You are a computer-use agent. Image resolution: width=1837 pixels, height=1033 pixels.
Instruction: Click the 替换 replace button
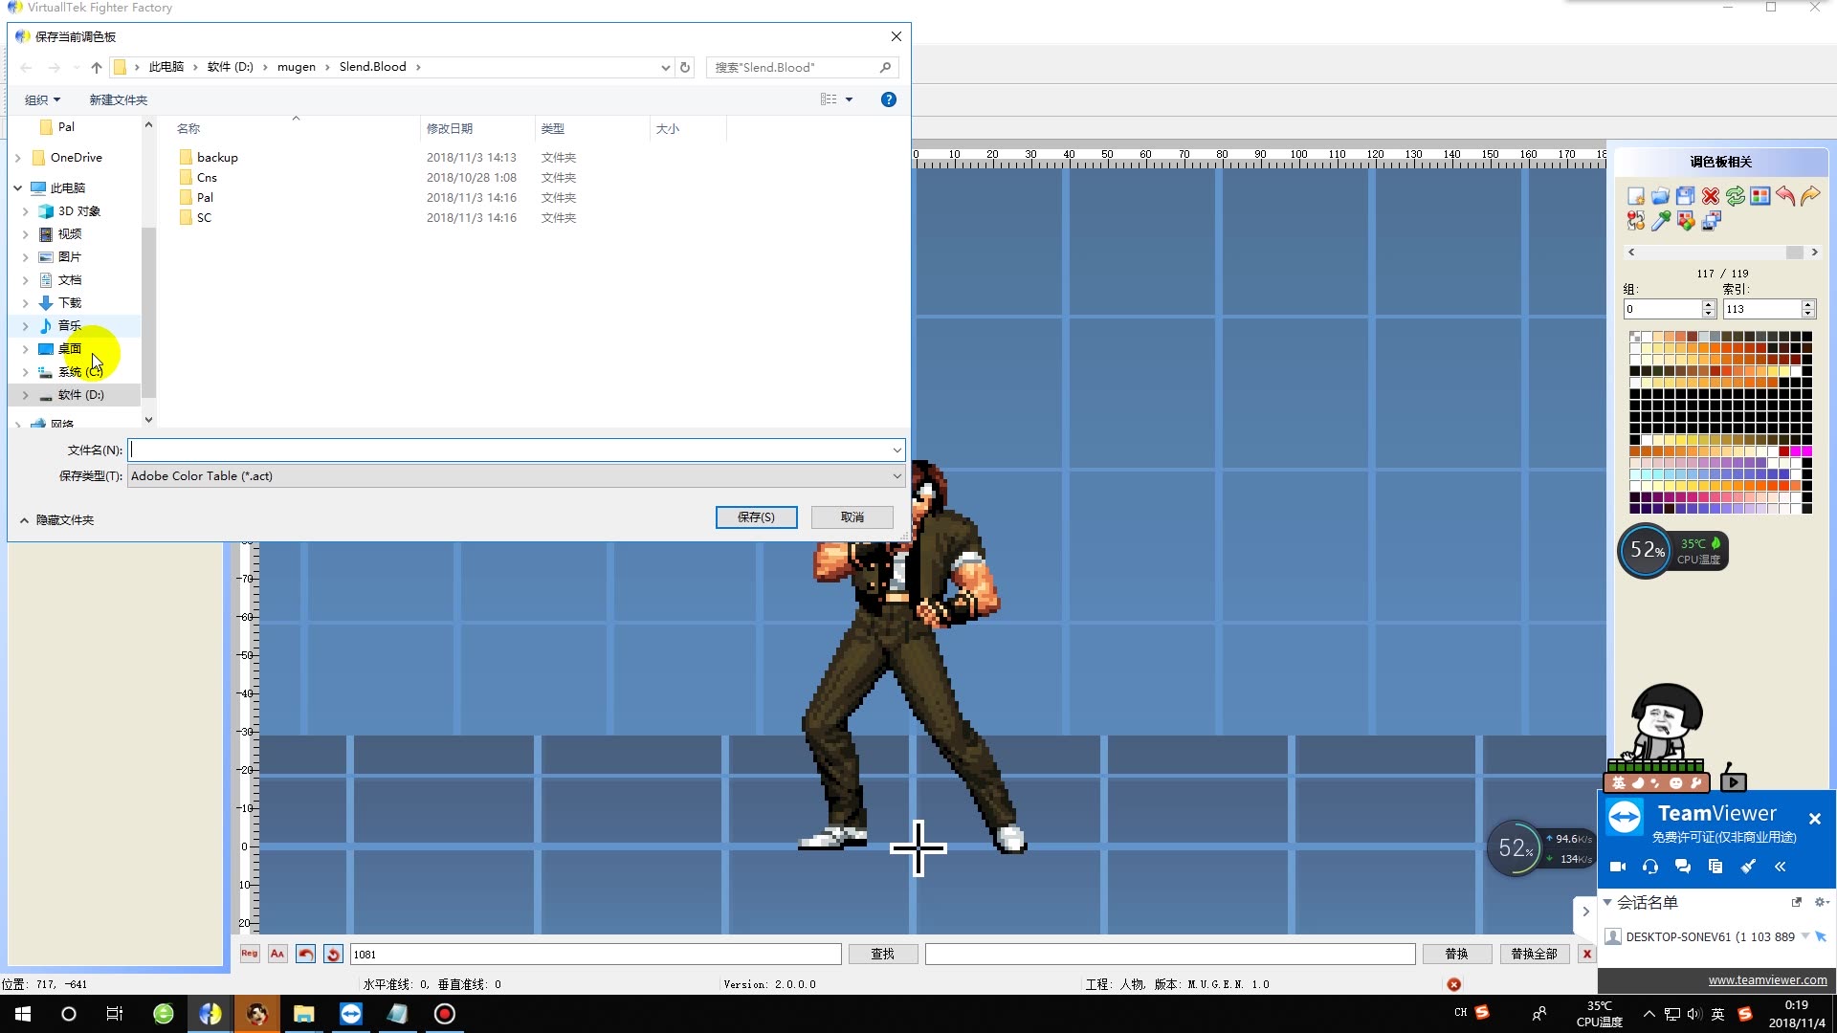point(1456,954)
